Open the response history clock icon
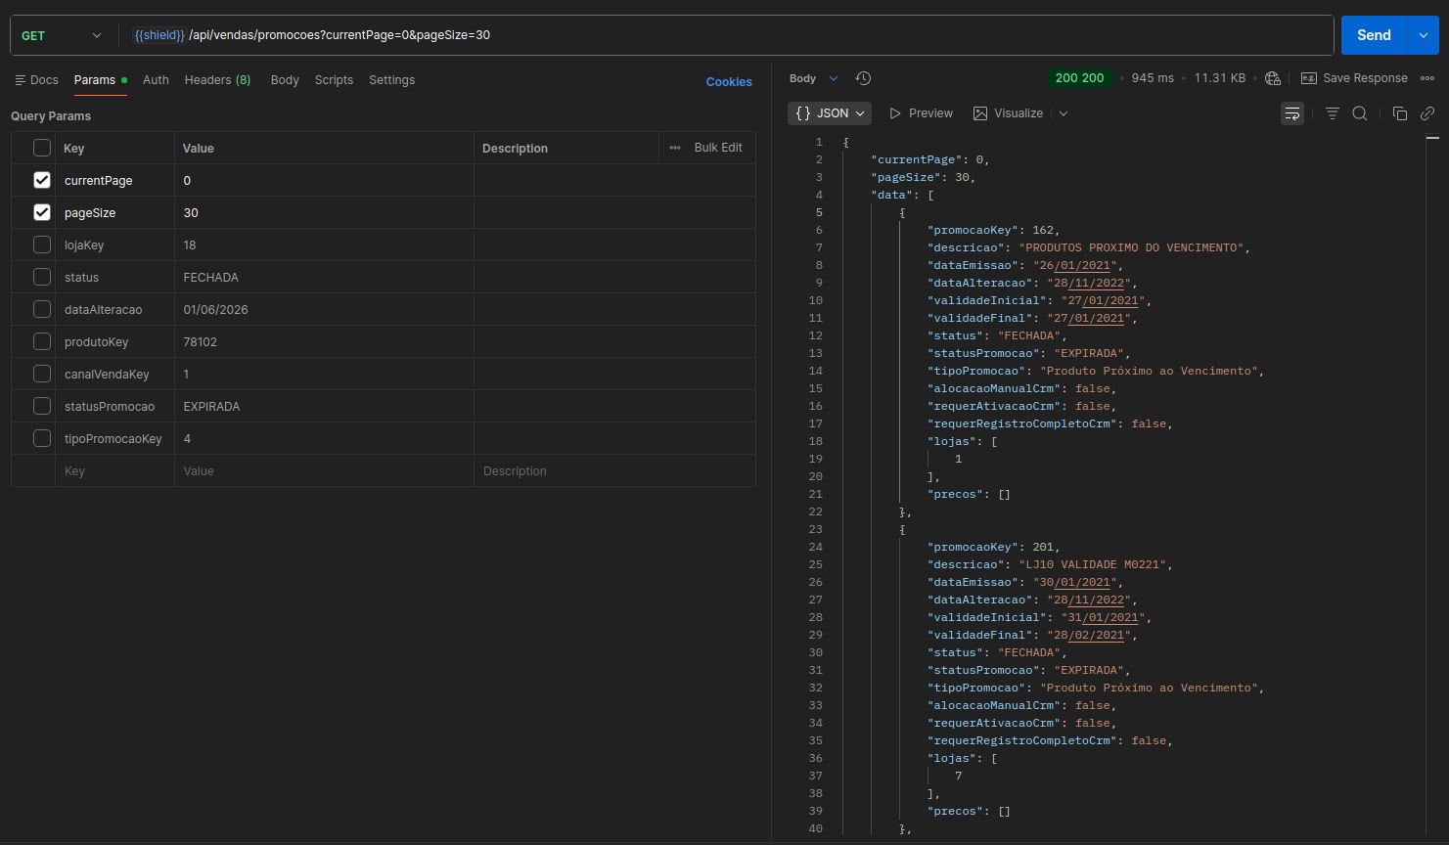The height and width of the screenshot is (845, 1449). pyautogui.click(x=863, y=78)
